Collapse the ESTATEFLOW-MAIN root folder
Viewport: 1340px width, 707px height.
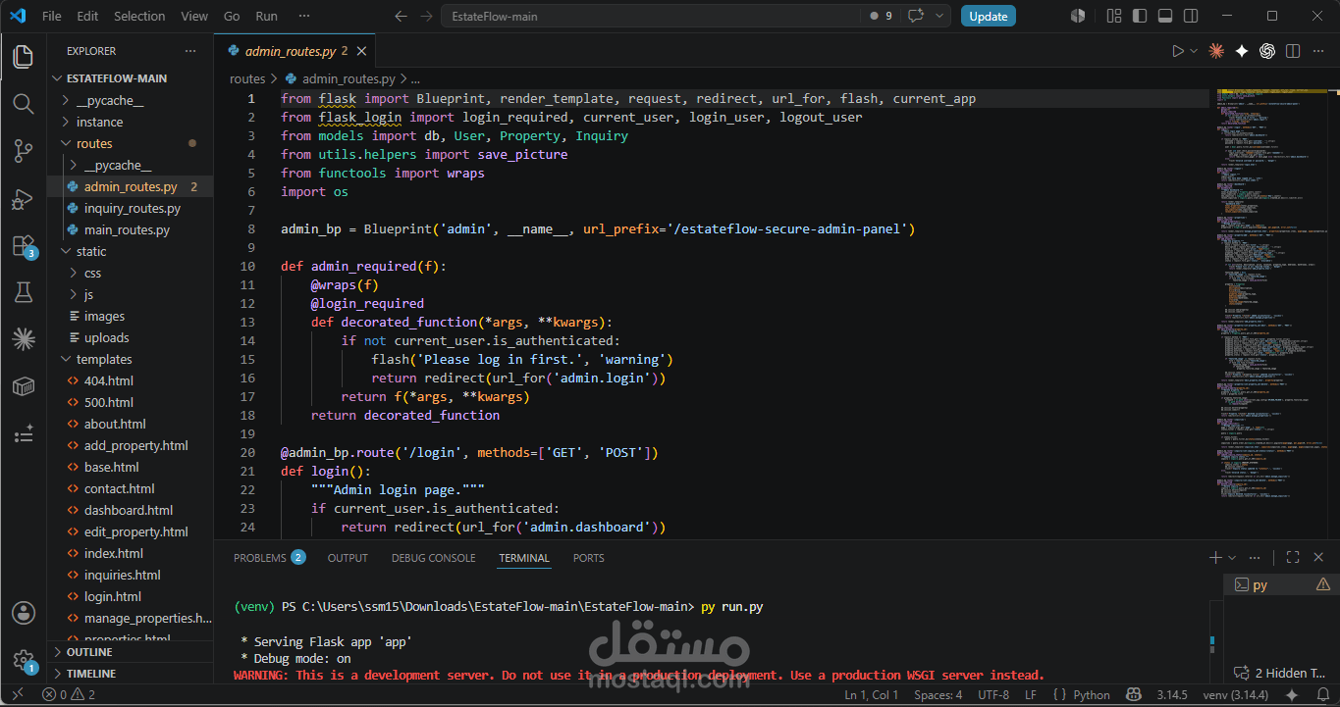pos(117,78)
